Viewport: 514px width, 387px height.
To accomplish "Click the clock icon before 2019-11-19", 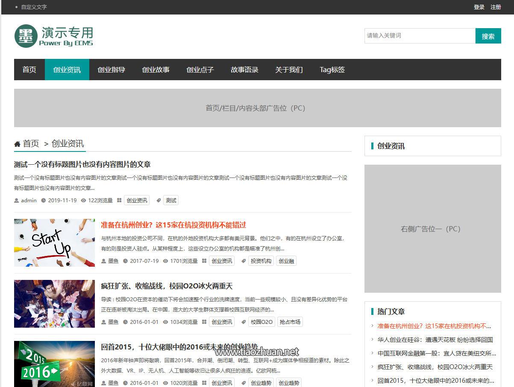I will click(x=44, y=201).
